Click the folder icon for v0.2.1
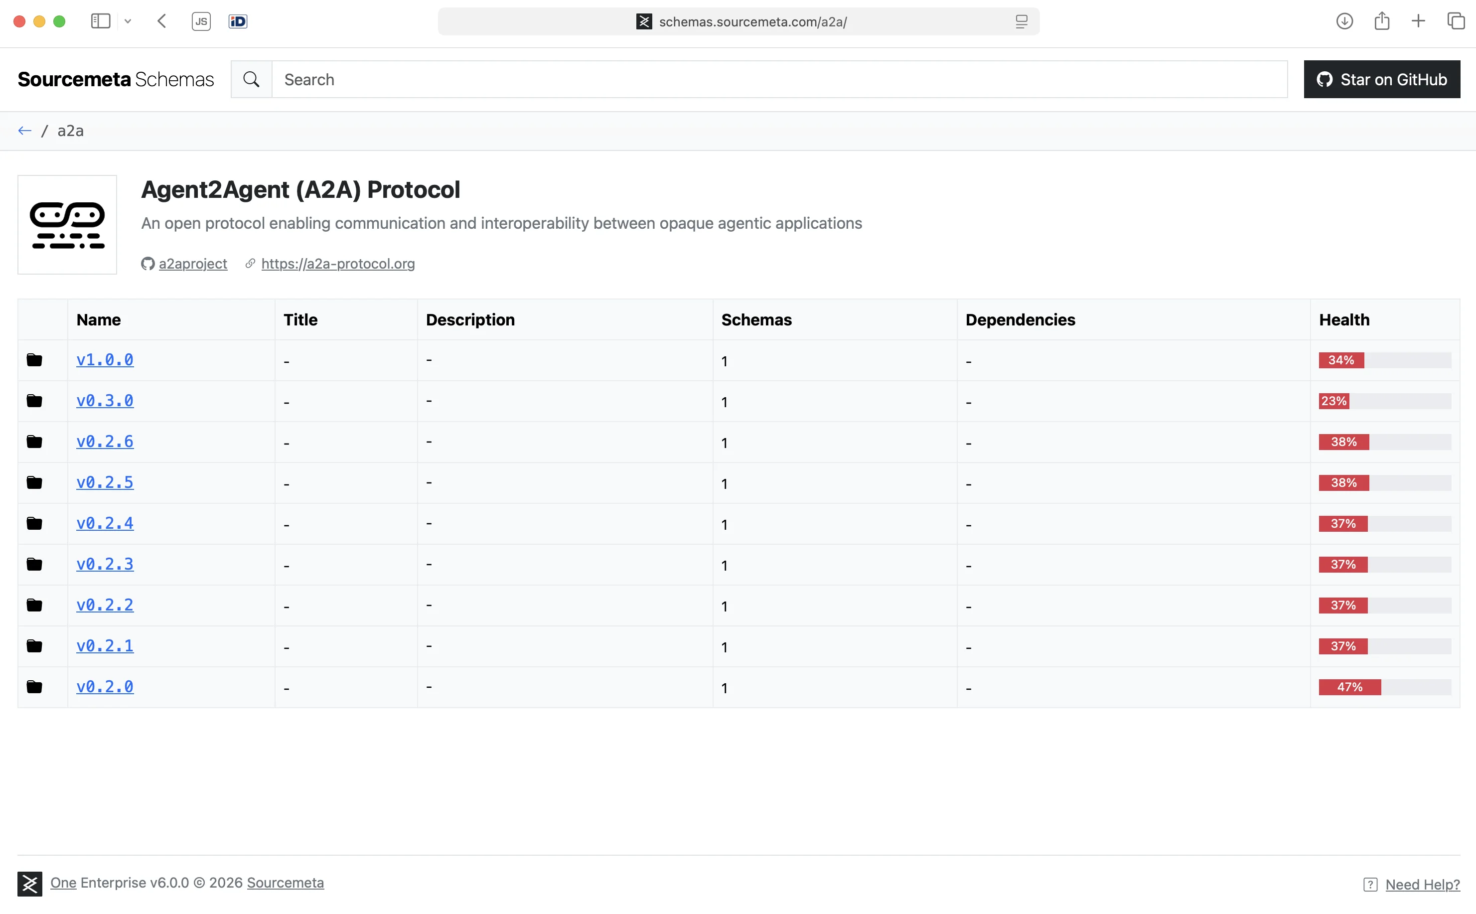The height and width of the screenshot is (914, 1476). click(34, 645)
